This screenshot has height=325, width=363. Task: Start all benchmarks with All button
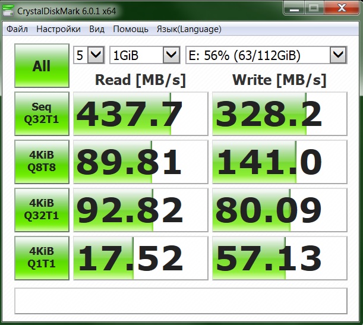point(42,66)
